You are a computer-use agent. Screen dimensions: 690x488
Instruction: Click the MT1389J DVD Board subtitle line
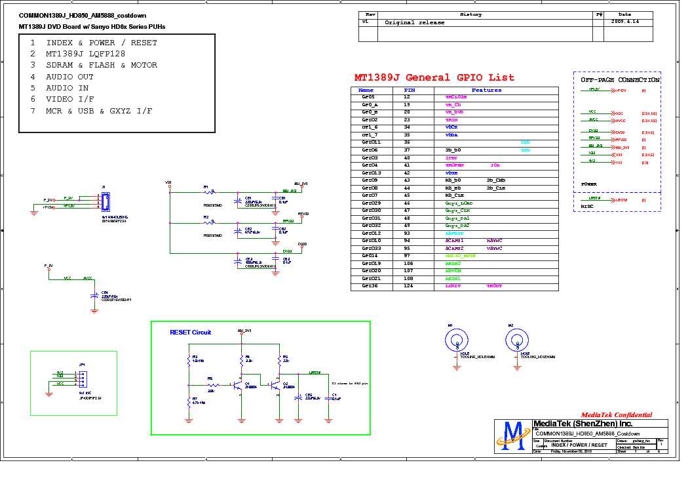coord(92,26)
